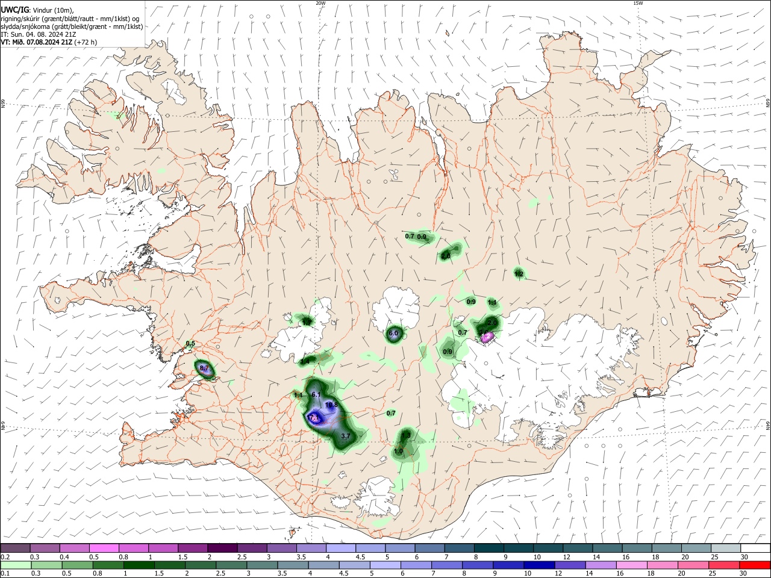This screenshot has width=771, height=578.
Task: Click the 0.5 precipitation label near Borgarnes
Action: (190, 344)
